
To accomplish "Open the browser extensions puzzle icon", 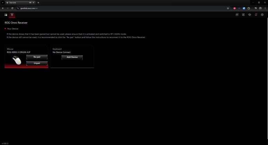I will pos(249,8).
